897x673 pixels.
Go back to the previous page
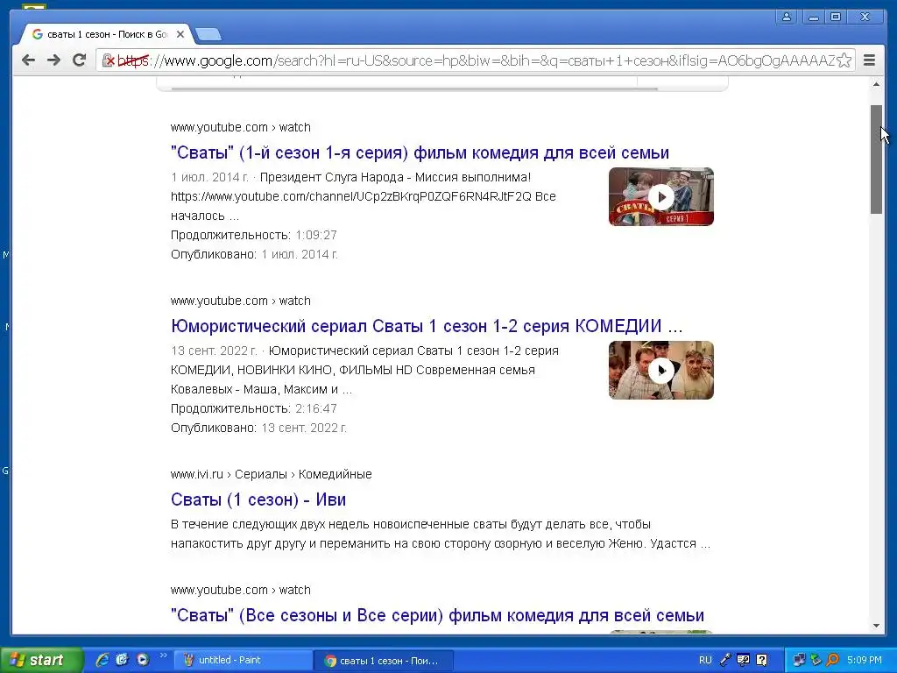pyautogui.click(x=28, y=60)
